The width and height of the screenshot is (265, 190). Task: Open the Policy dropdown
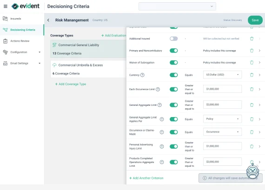coord(222,119)
